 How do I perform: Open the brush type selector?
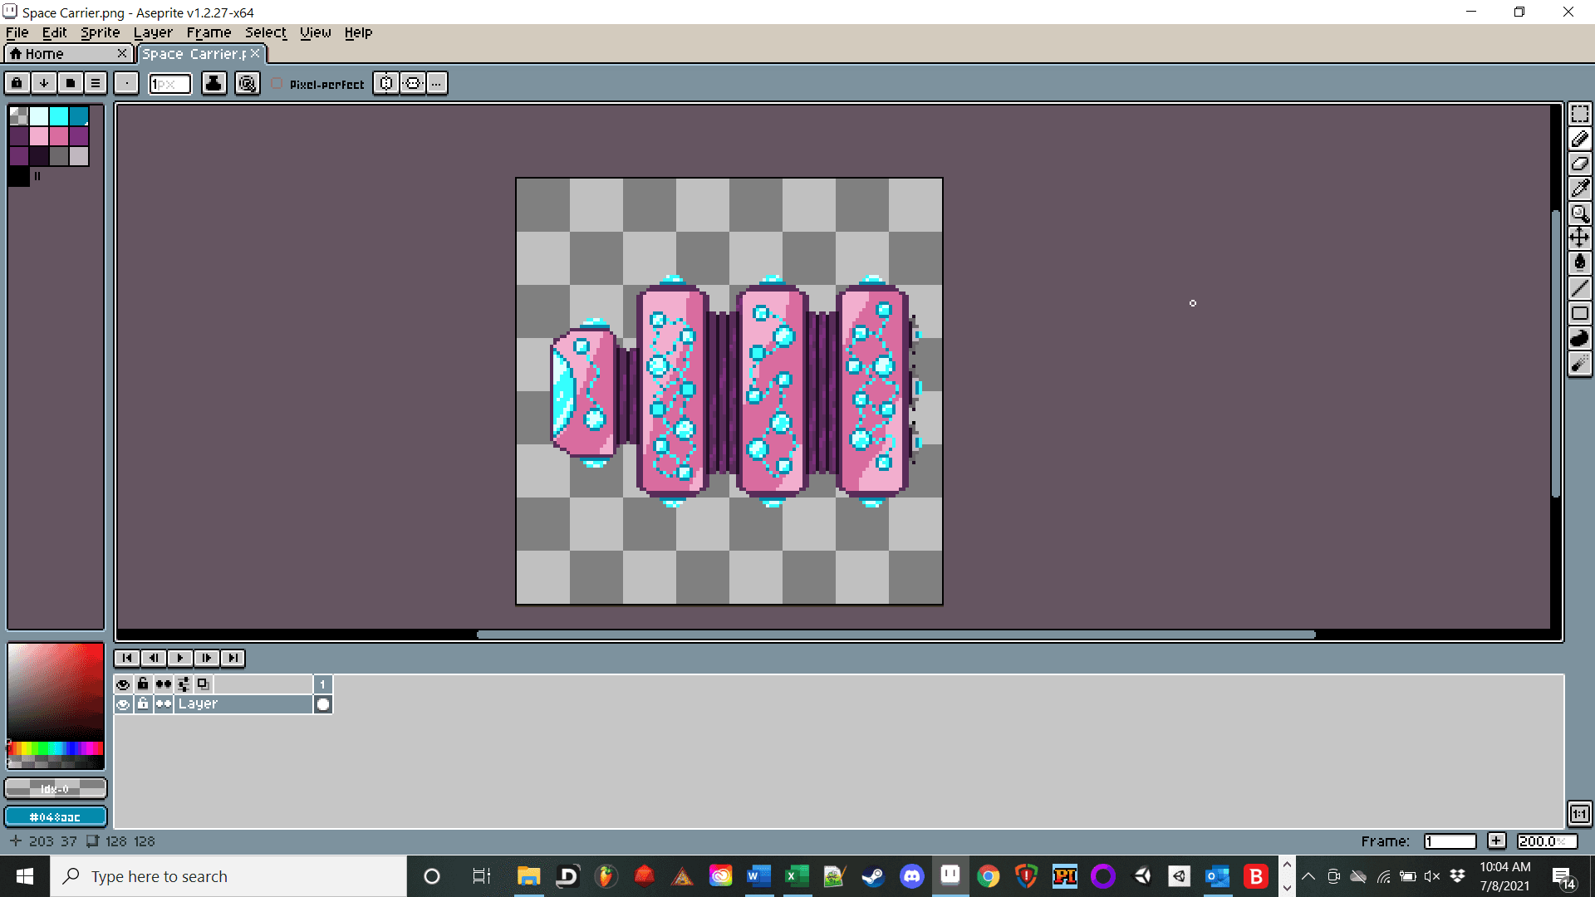click(x=126, y=83)
